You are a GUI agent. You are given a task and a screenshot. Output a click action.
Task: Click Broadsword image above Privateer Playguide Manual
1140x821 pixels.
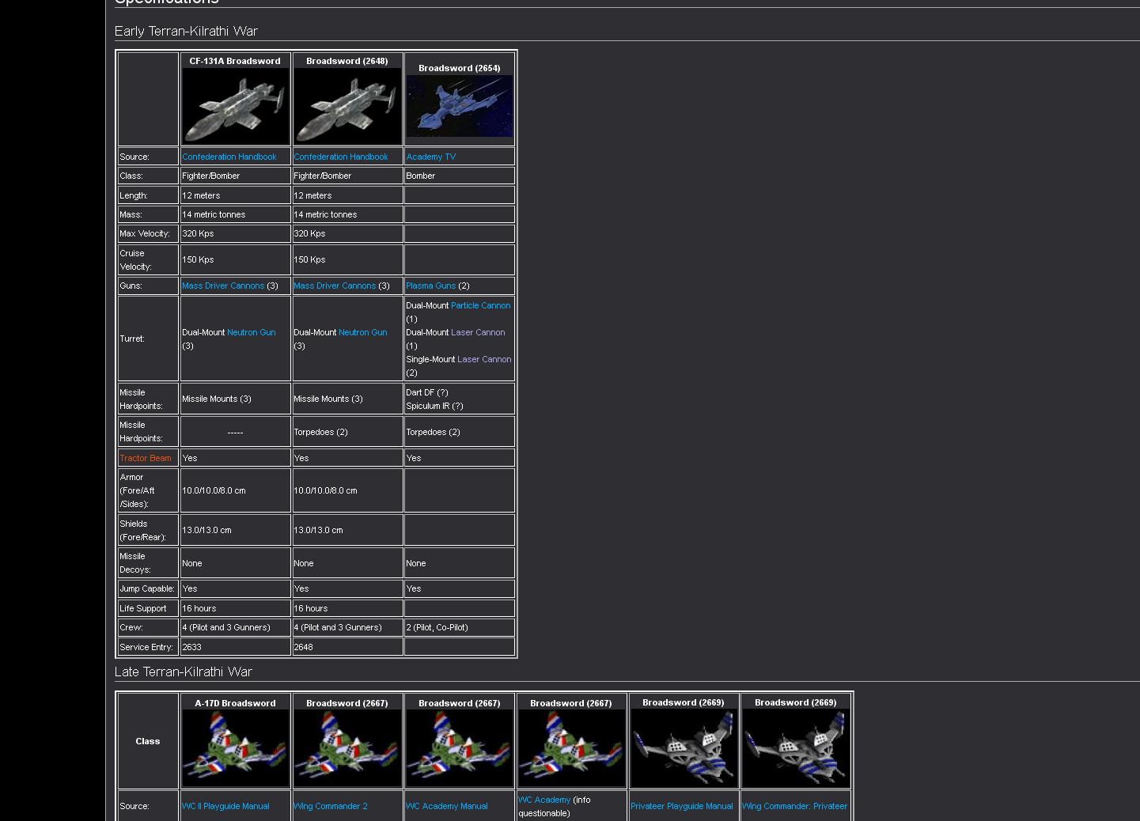(x=683, y=747)
